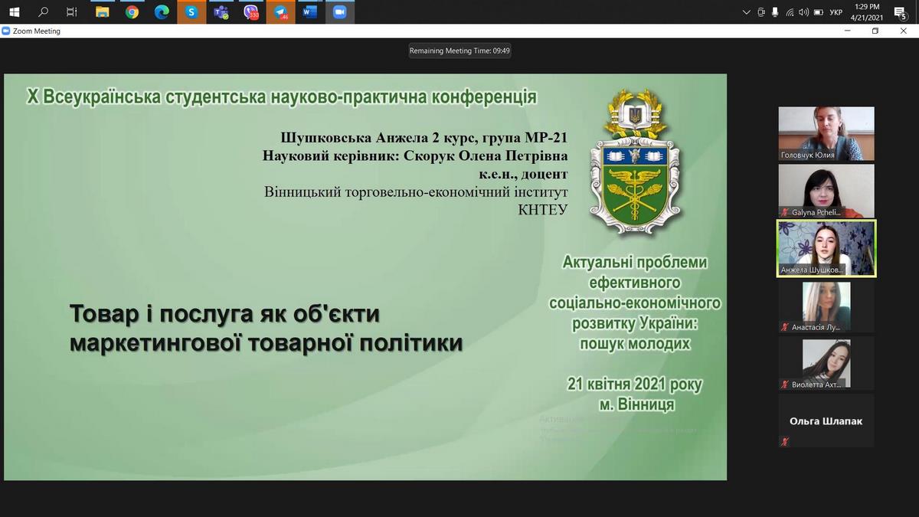
Task: Open the Action Center notifications
Action: point(901,11)
